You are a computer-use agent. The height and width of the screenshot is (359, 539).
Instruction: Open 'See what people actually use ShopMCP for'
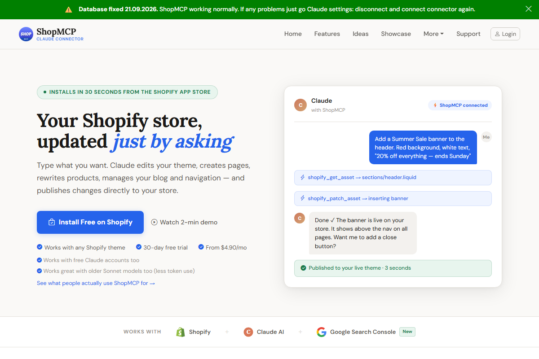(96, 283)
